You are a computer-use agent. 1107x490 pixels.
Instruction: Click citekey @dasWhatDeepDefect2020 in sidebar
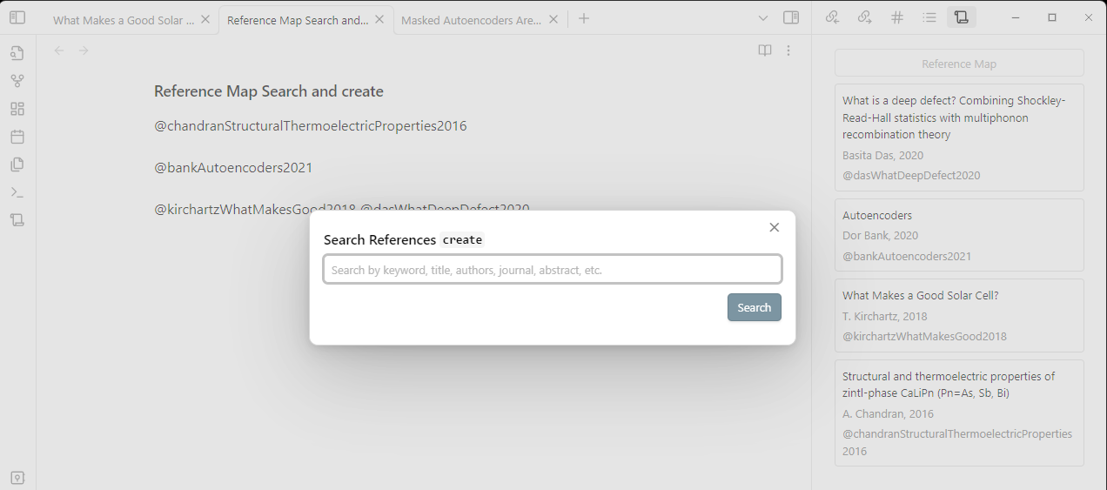911,175
